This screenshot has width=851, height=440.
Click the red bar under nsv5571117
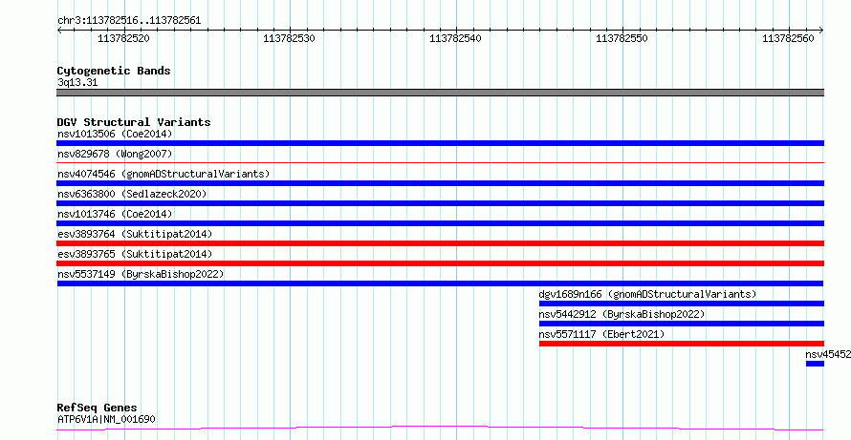tap(682, 344)
